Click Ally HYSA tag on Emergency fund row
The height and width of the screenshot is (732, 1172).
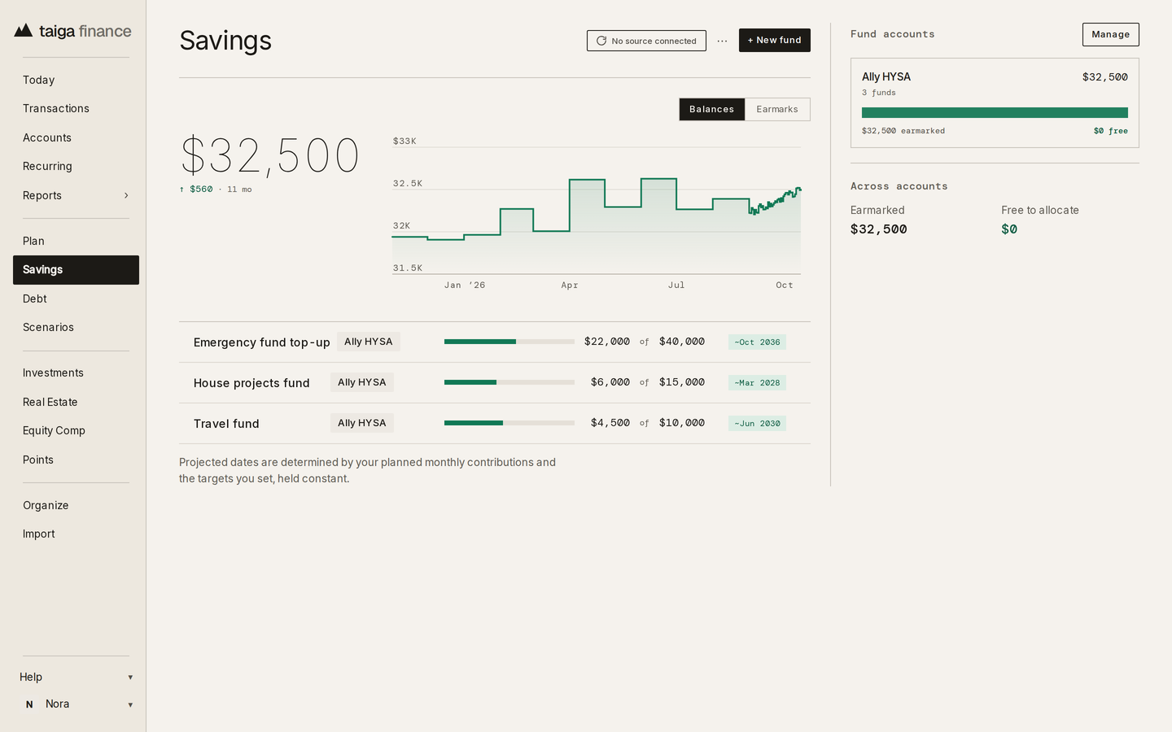(369, 342)
